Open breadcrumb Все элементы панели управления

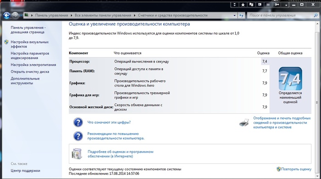click(103, 15)
